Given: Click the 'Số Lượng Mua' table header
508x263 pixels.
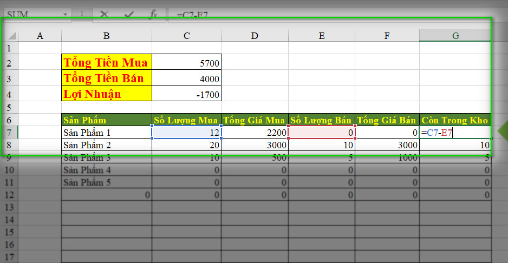Looking at the screenshot, I should tap(187, 120).
